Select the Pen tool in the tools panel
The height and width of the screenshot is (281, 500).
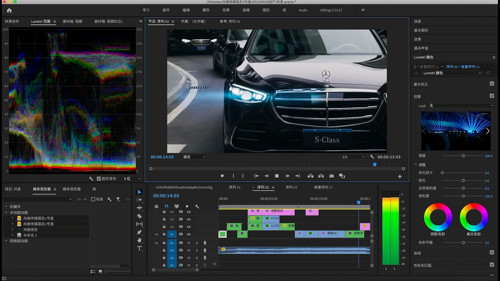click(x=139, y=232)
